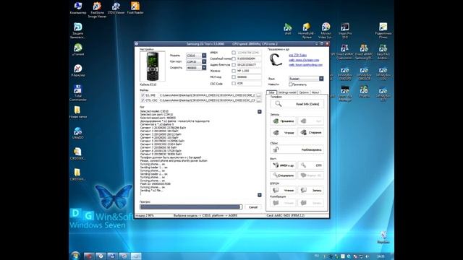Viewport: 463px width, 260px height.
Task: Open the Яндекс browser desktop icon
Action: pyautogui.click(x=78, y=71)
